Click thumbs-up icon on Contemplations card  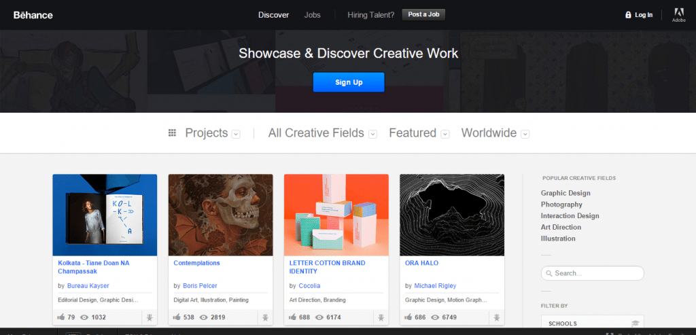click(x=177, y=317)
